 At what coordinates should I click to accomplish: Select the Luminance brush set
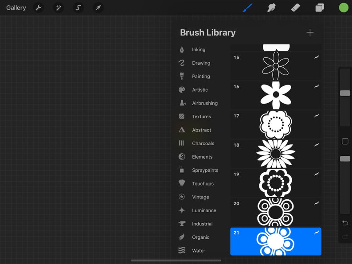coord(204,210)
